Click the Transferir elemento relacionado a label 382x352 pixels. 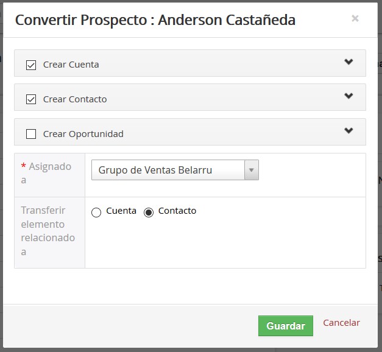tap(48, 231)
